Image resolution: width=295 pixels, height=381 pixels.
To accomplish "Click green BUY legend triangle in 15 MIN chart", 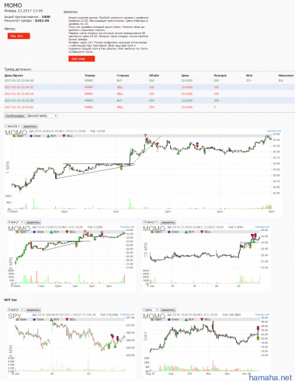I will point(186,232).
